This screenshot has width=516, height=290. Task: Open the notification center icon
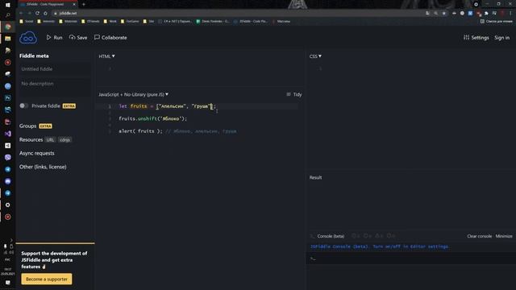7,283
